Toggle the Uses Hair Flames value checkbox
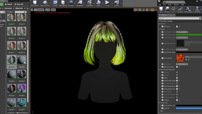This screenshot has height=114, width=202. 177,67
